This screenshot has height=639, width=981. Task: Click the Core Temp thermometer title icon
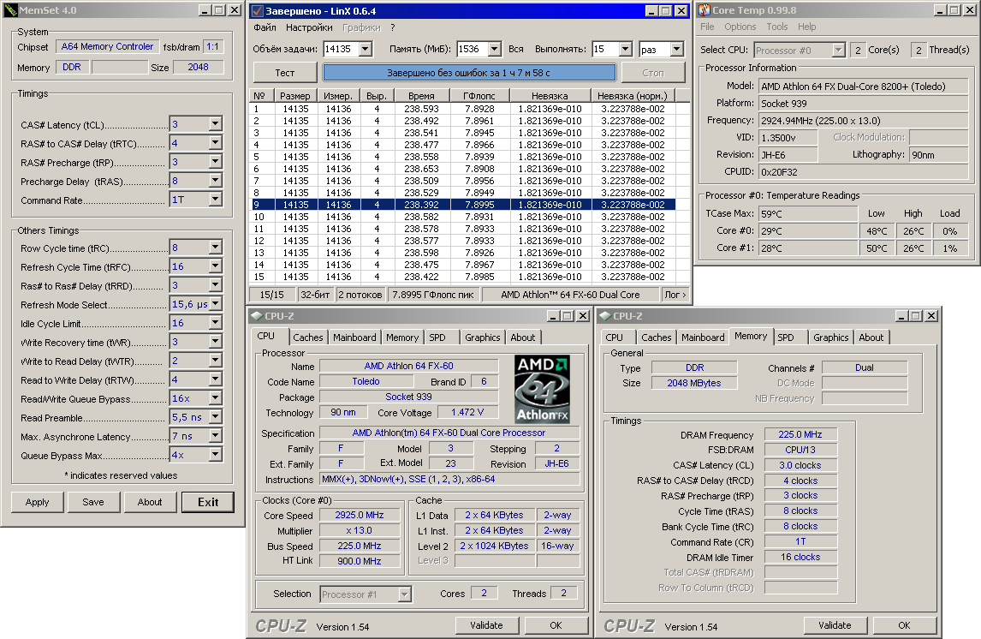pyautogui.click(x=705, y=10)
